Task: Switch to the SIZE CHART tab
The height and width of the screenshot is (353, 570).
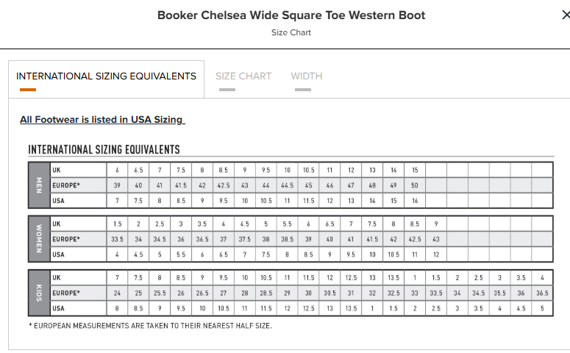Action: tap(243, 76)
